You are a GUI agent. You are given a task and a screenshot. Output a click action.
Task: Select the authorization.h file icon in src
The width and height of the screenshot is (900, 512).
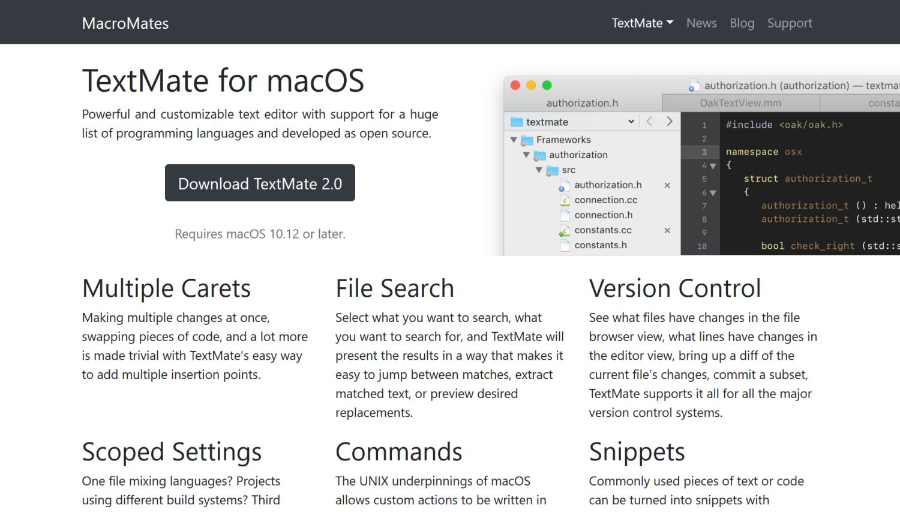coord(564,185)
